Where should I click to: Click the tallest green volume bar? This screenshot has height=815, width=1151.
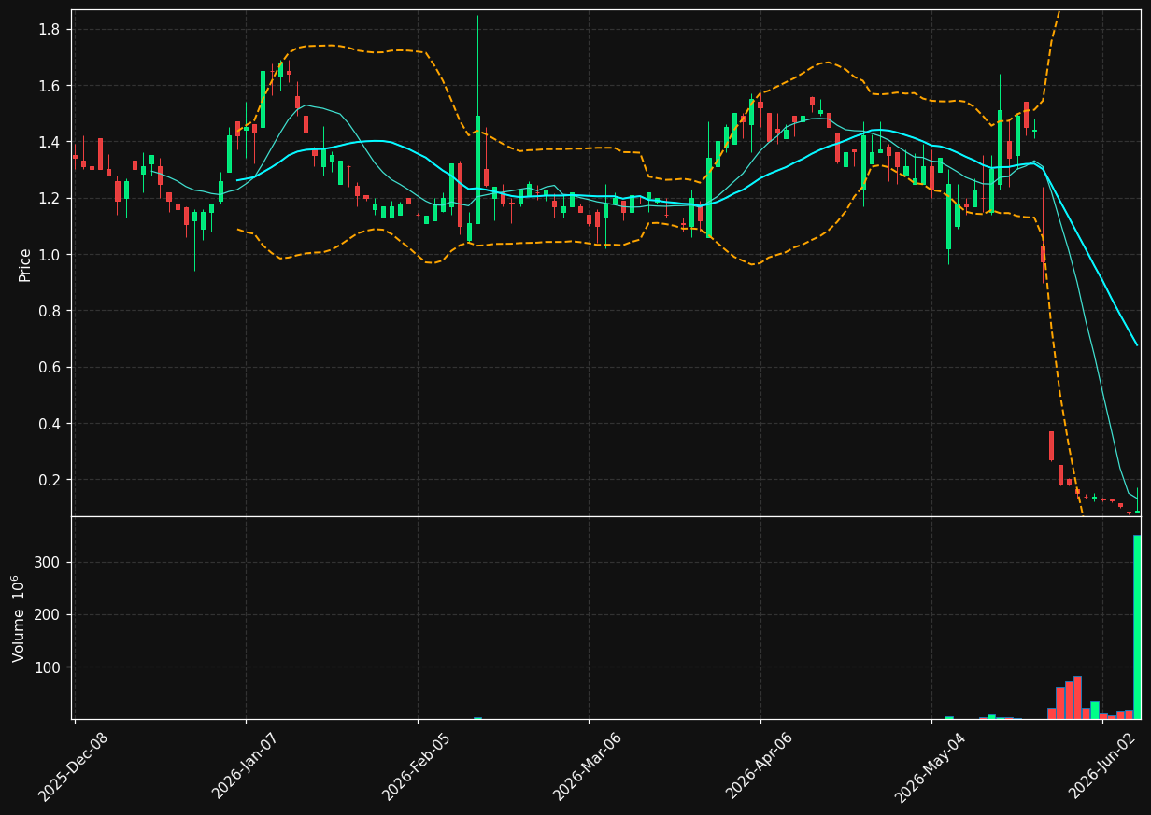point(1137,626)
